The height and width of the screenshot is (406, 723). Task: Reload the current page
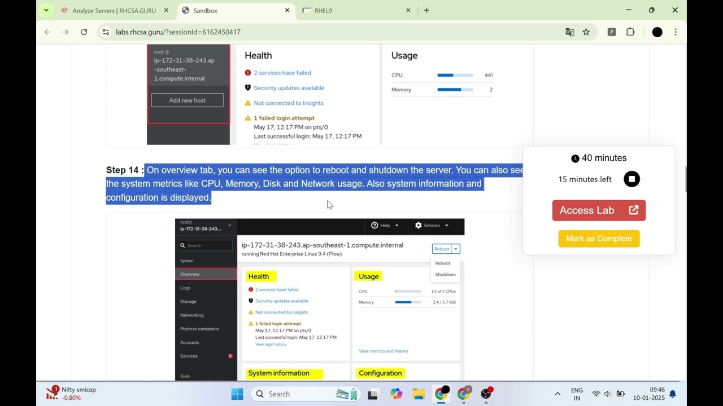point(84,32)
